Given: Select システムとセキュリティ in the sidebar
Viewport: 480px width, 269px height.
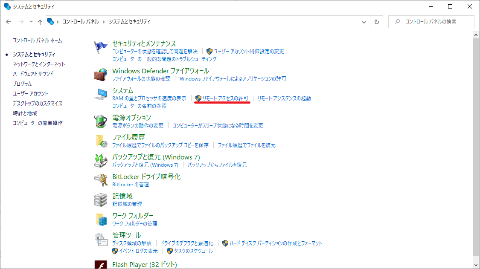Looking at the screenshot, I should [34, 55].
